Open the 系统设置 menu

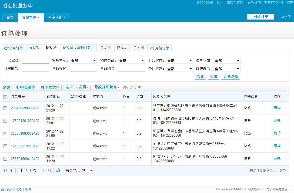57,18
